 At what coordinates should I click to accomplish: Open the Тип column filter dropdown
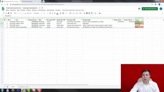[27, 20]
